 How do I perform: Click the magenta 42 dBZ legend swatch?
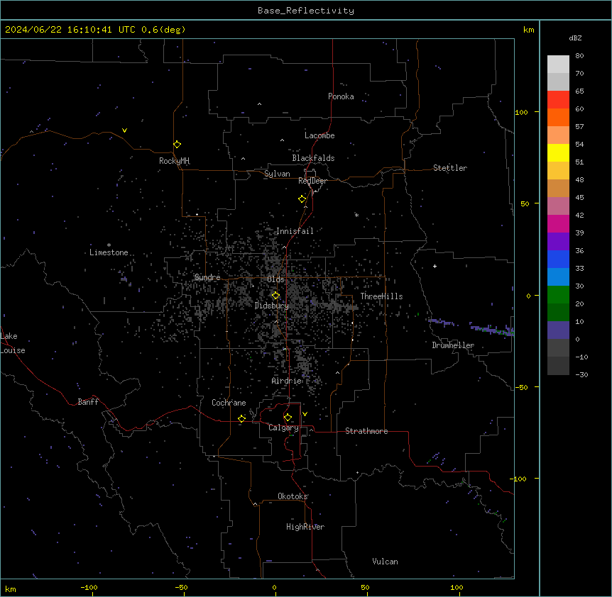click(558, 223)
